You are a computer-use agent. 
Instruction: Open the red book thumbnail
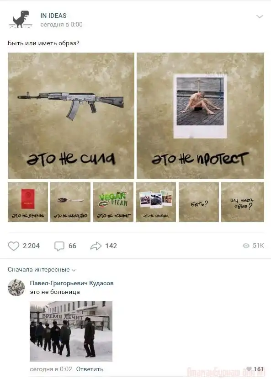(28, 202)
